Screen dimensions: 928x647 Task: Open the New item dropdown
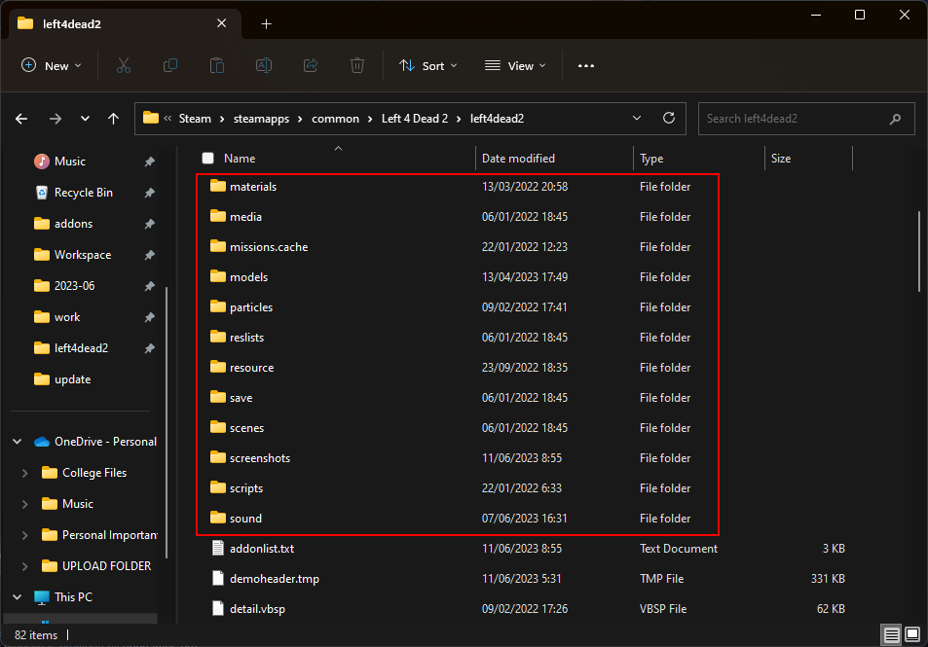pyautogui.click(x=51, y=65)
